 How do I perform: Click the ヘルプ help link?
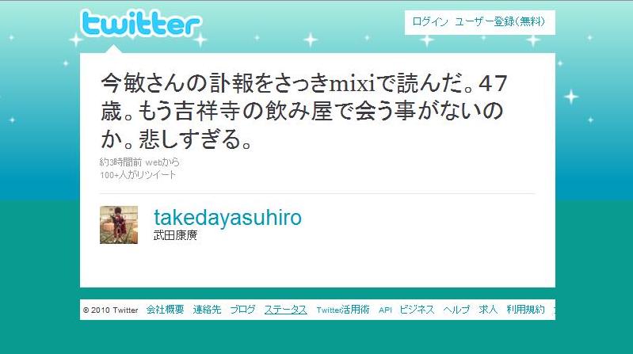[456, 310]
